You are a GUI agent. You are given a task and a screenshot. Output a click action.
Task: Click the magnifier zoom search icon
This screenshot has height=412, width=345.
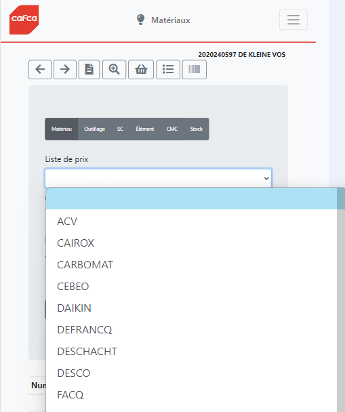pyautogui.click(x=115, y=70)
